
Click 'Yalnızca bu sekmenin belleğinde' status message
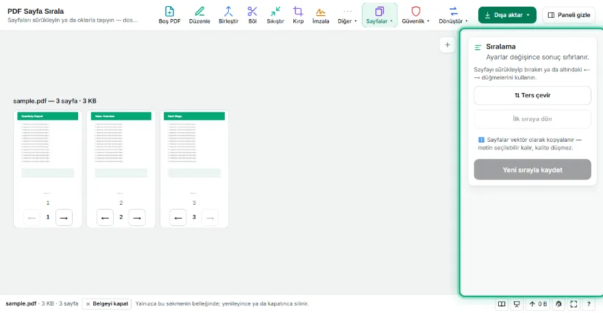(x=222, y=304)
